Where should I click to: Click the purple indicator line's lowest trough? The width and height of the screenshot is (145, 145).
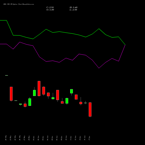pos(99,68)
